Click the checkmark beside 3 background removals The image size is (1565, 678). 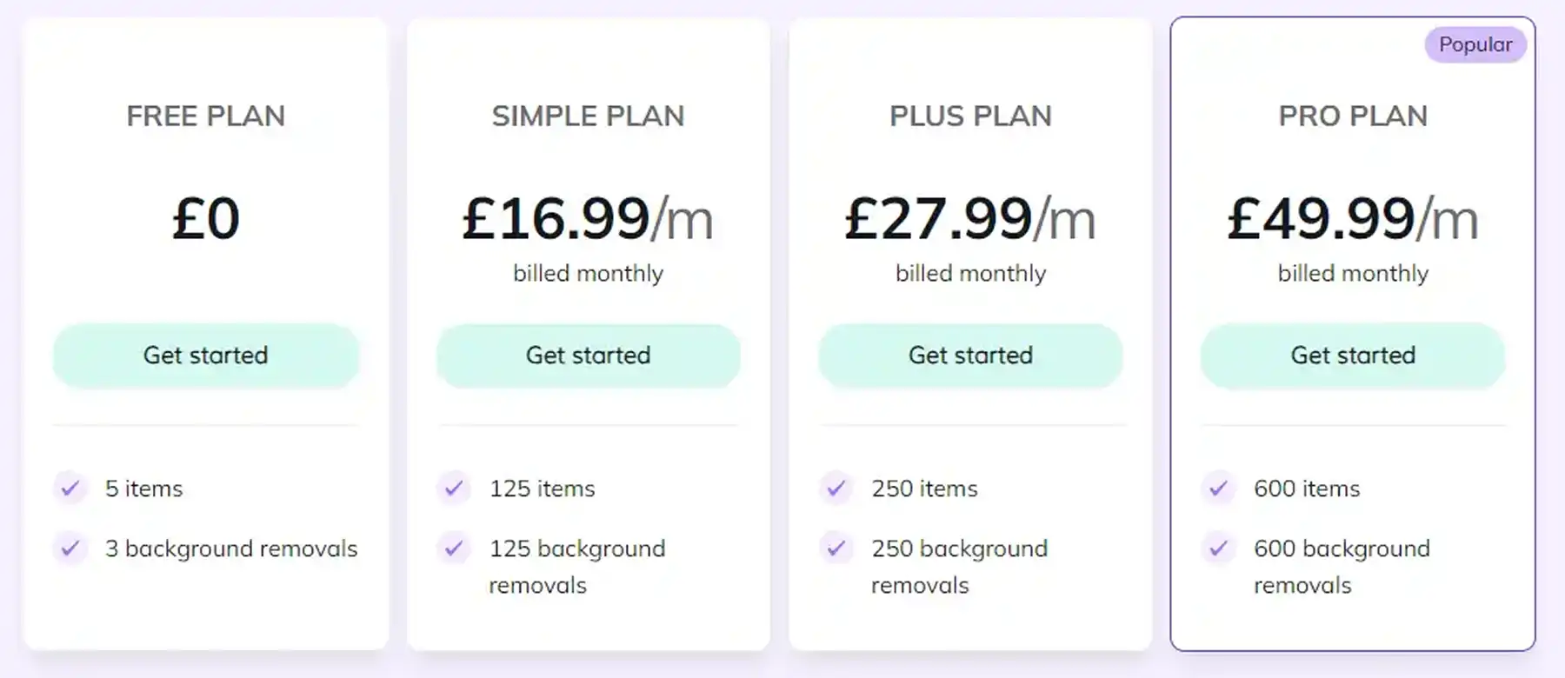[x=70, y=548]
